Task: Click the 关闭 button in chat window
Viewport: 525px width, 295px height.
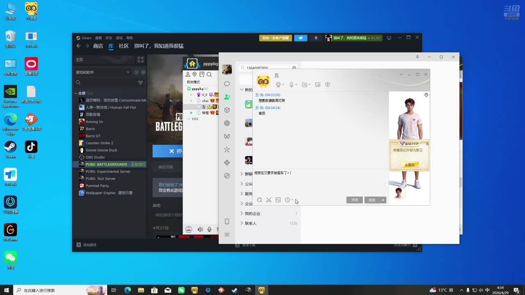Action: 355,200
